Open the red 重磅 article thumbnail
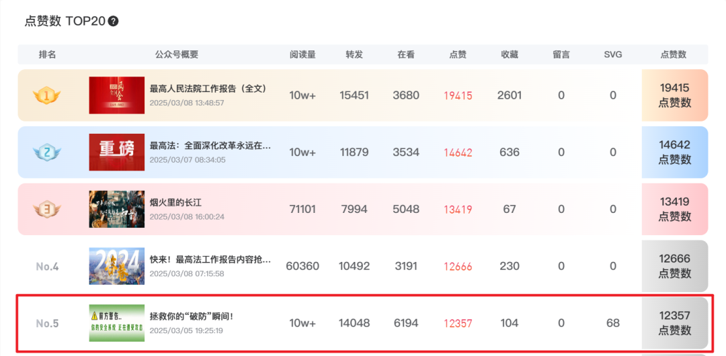The height and width of the screenshot is (356, 726). point(117,152)
